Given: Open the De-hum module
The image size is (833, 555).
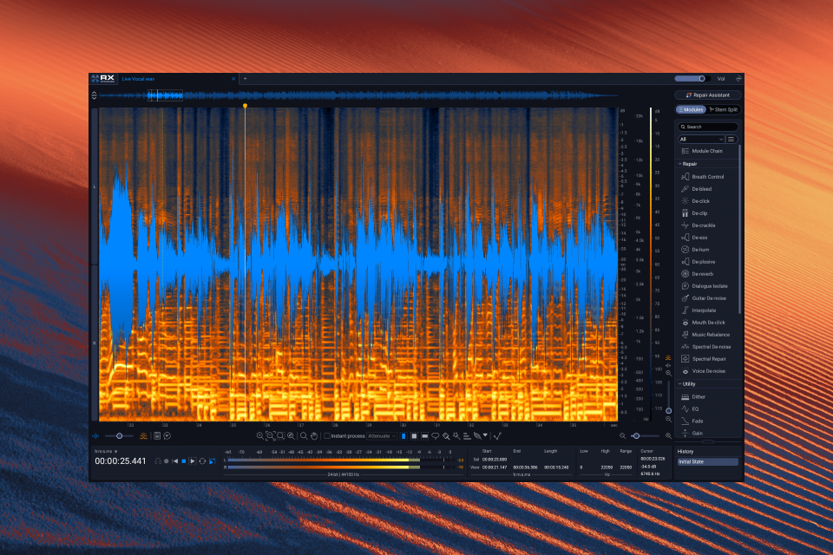Looking at the screenshot, I should (707, 250).
